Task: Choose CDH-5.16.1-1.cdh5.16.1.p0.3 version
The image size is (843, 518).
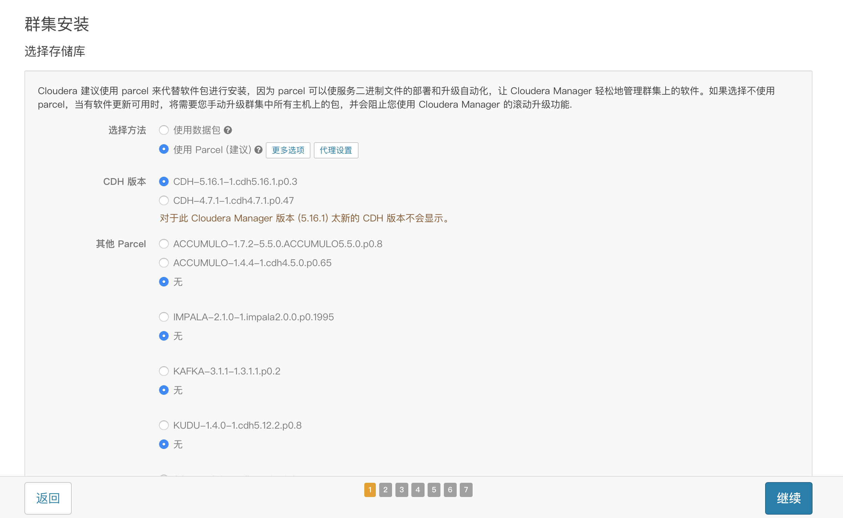Action: (x=164, y=181)
